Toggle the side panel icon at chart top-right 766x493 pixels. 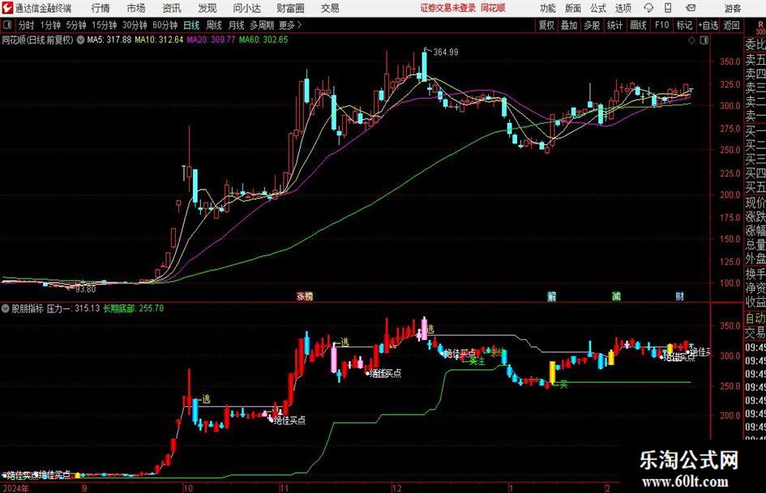(x=704, y=40)
